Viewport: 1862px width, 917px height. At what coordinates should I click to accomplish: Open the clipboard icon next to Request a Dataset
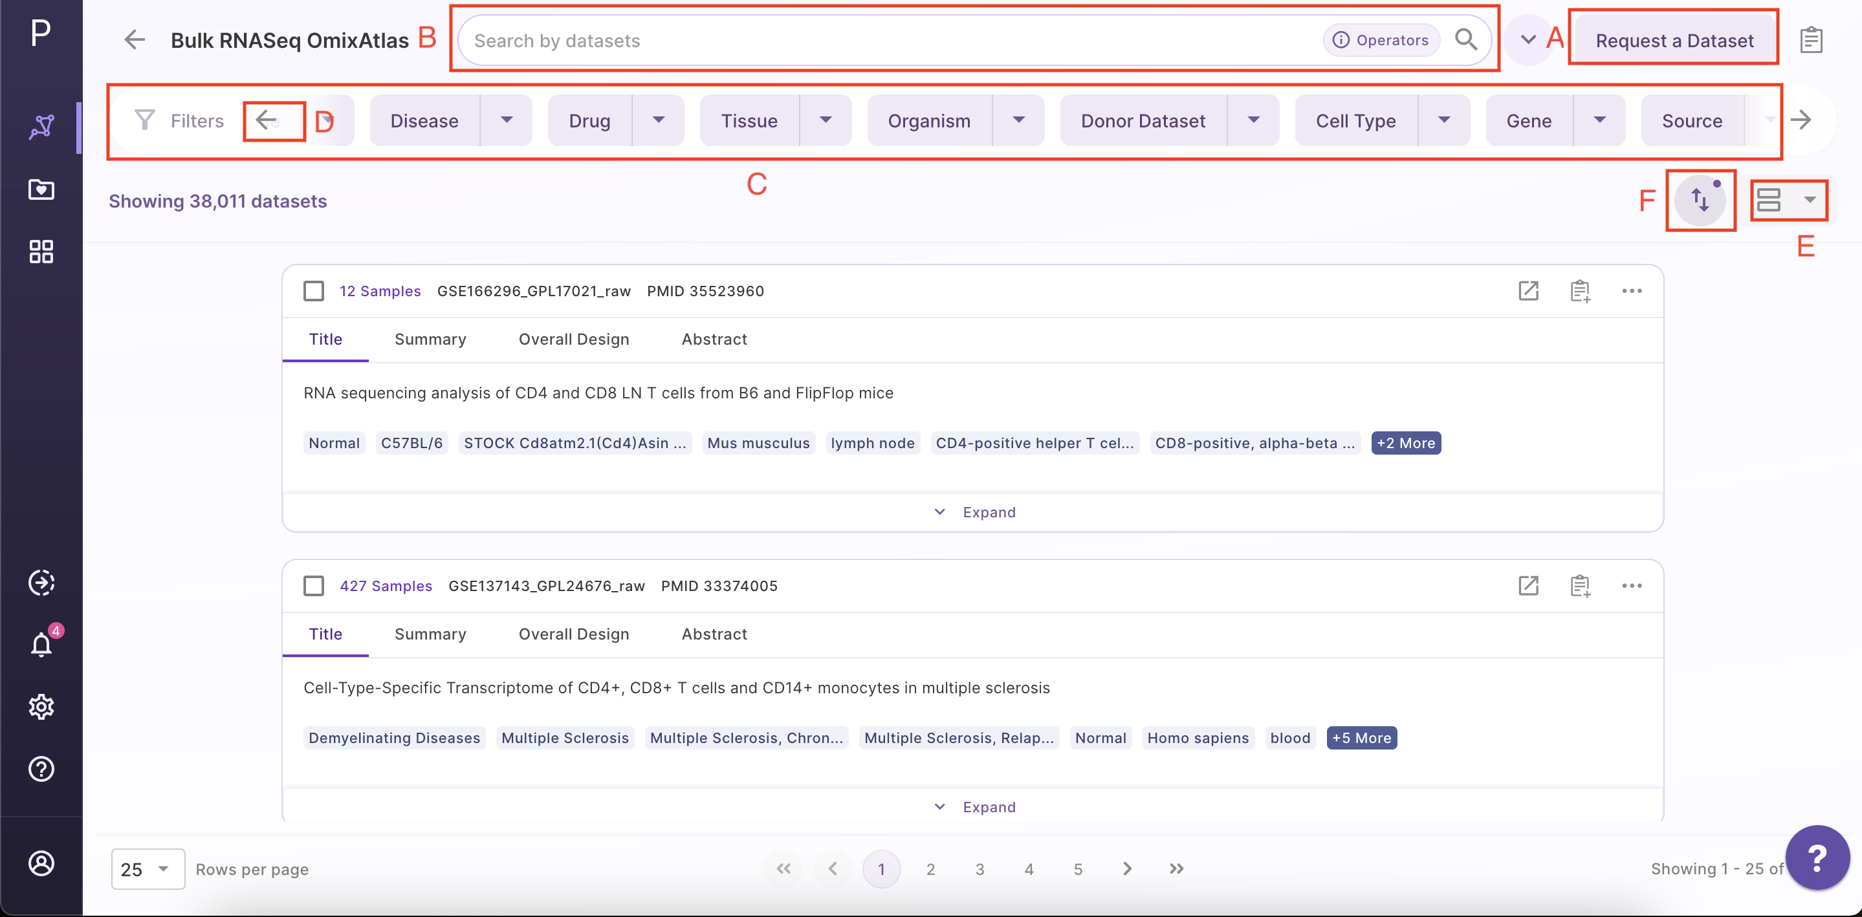[x=1811, y=39]
